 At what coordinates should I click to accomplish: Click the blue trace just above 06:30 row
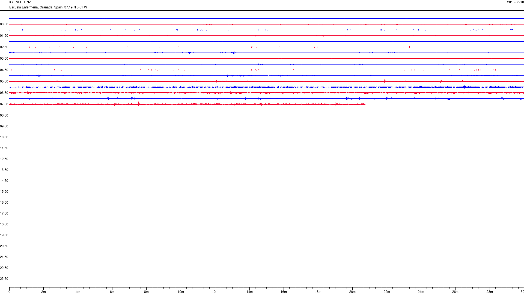267,87
